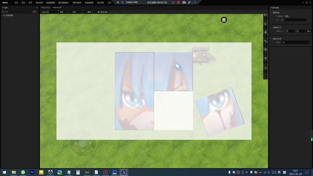The image size is (313, 176).
Task: Open the 项目设置 menu
Action: [100, 3]
